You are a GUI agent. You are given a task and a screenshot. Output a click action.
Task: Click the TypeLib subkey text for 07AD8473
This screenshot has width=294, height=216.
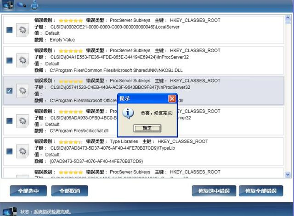coord(113,148)
